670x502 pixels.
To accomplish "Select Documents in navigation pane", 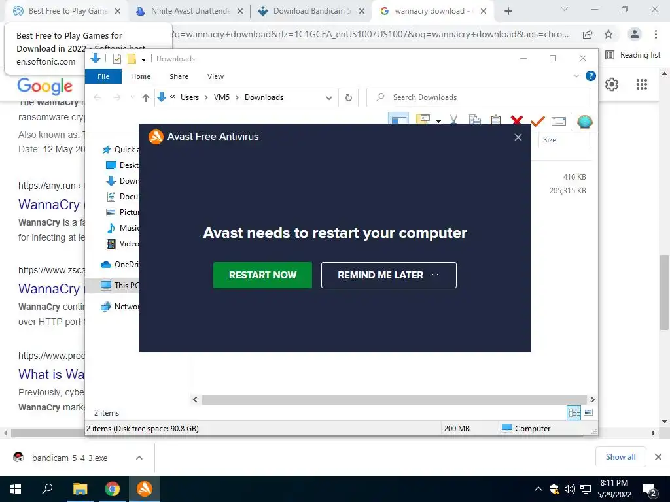I will [122, 197].
